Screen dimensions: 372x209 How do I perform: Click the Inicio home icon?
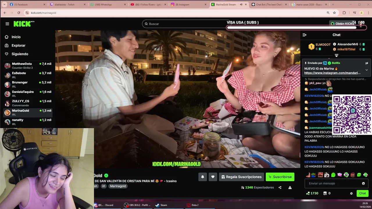click(7, 37)
